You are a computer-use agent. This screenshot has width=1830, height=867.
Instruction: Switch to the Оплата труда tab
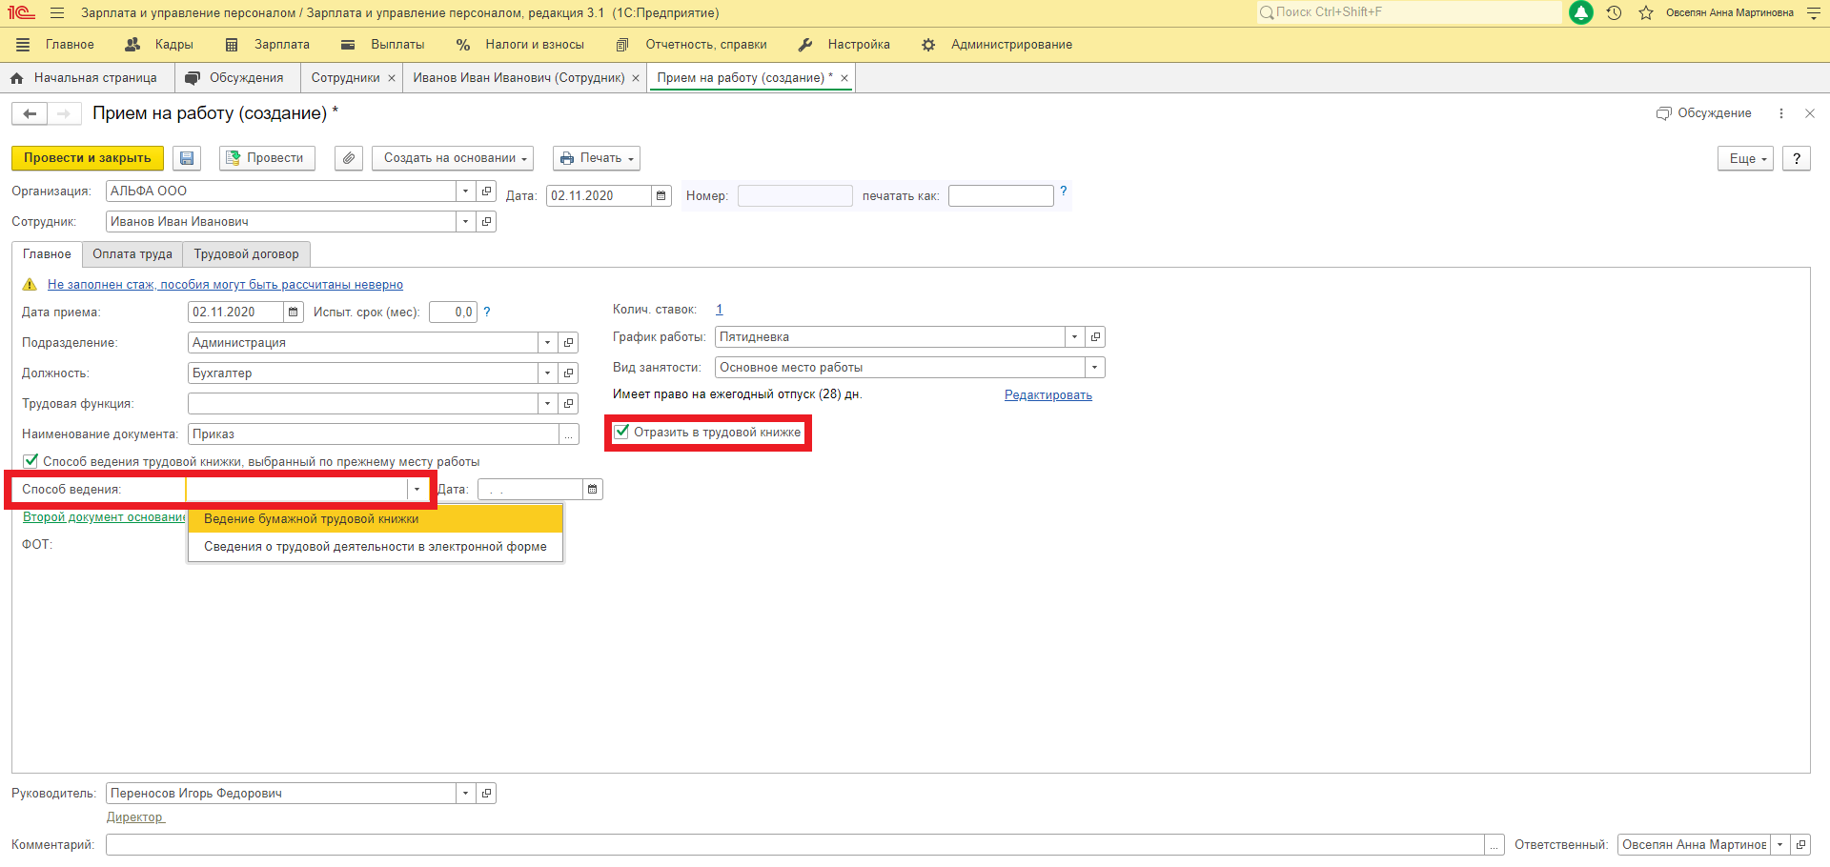tap(132, 254)
